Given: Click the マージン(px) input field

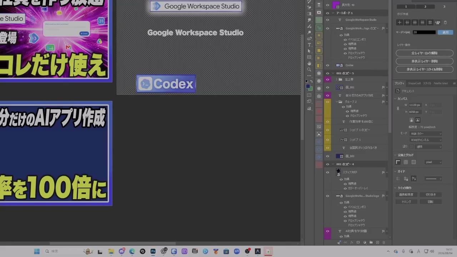Looking at the screenshot, I should click(424, 32).
